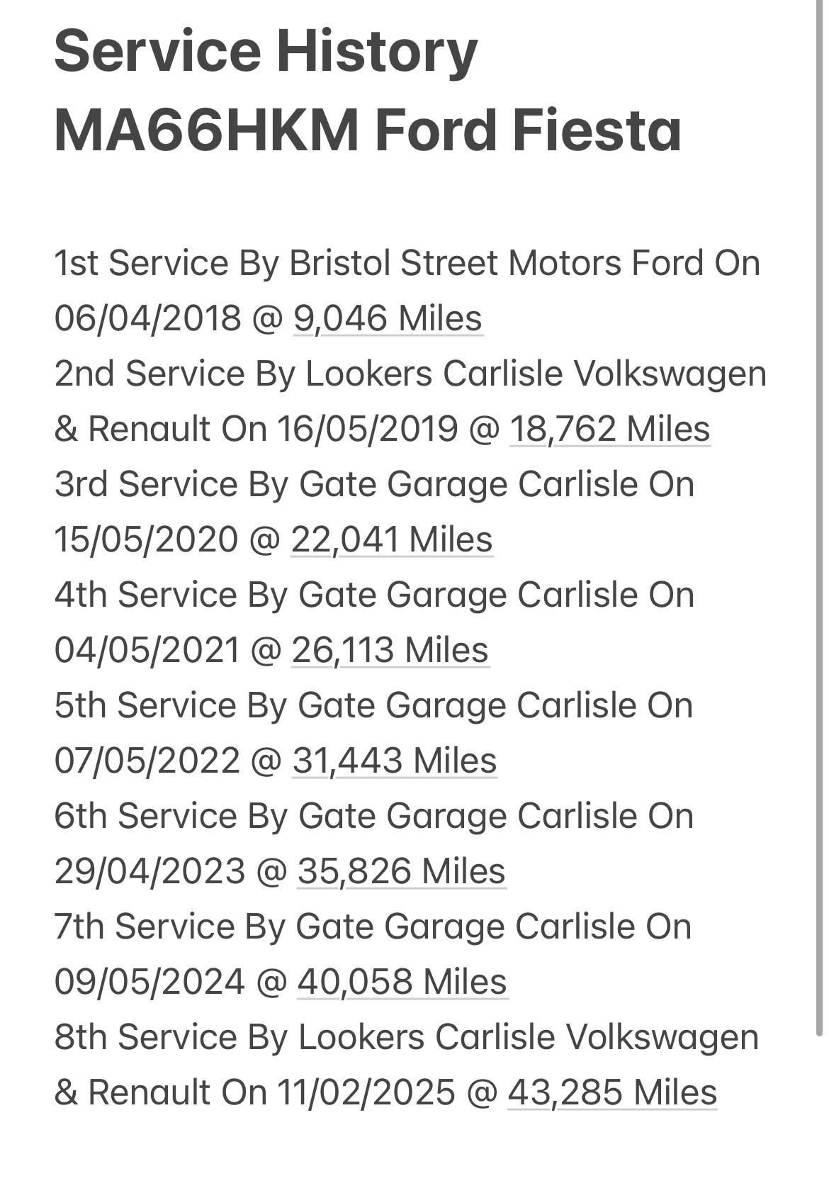This screenshot has width=829, height=1198.
Task: Open the 22,041 Miles underlined link
Action: pyautogui.click(x=391, y=539)
